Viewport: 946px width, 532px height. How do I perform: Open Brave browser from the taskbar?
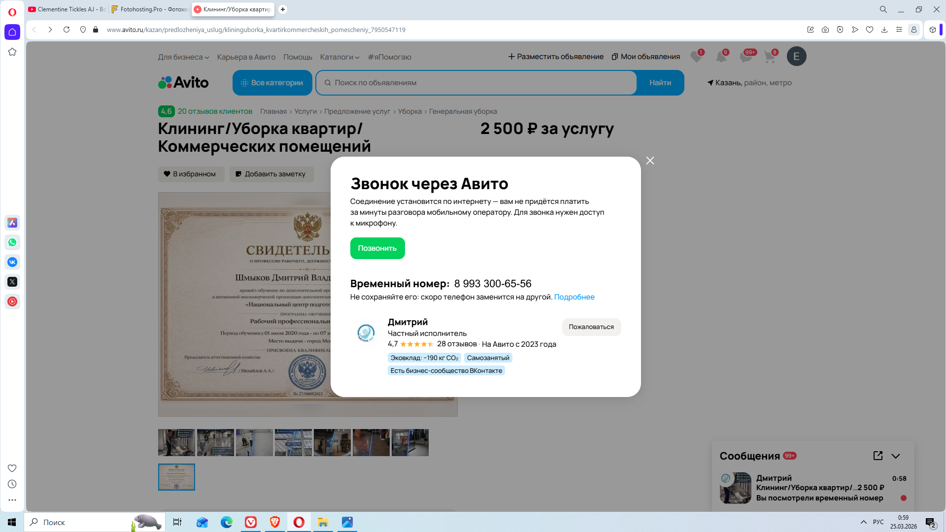tap(275, 522)
